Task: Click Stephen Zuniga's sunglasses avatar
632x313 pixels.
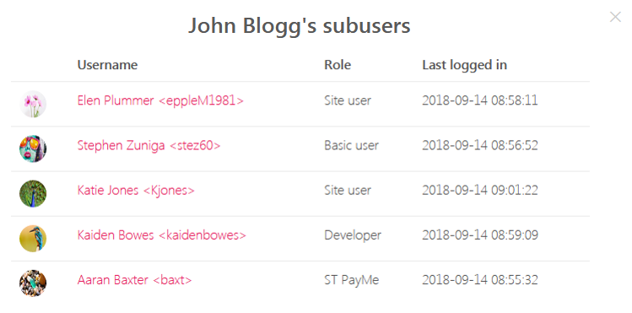Action: [x=33, y=148]
